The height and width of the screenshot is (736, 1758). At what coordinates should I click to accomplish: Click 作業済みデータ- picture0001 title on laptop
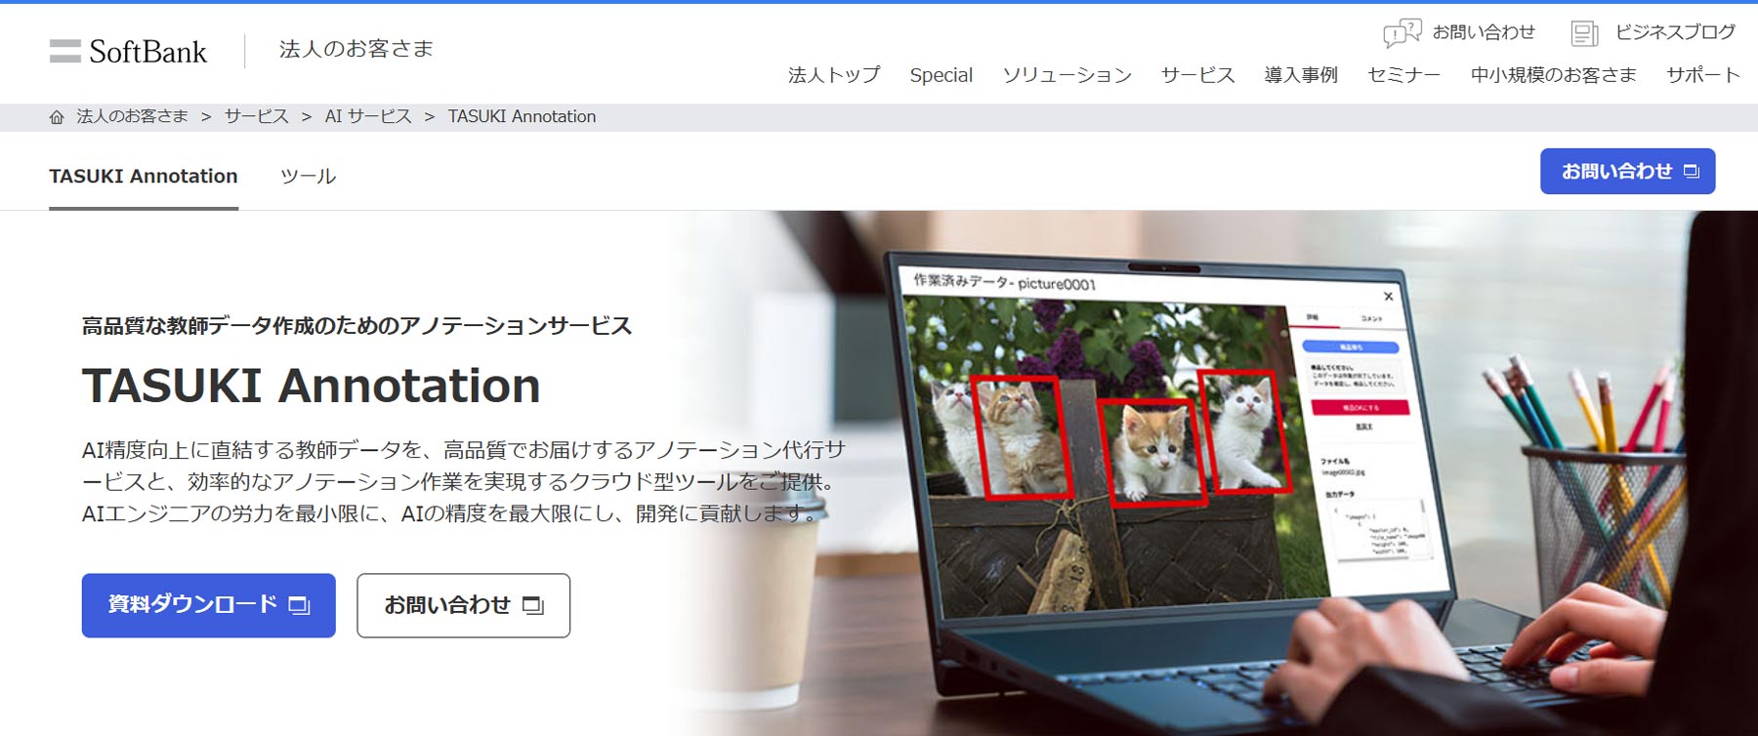point(1004,283)
